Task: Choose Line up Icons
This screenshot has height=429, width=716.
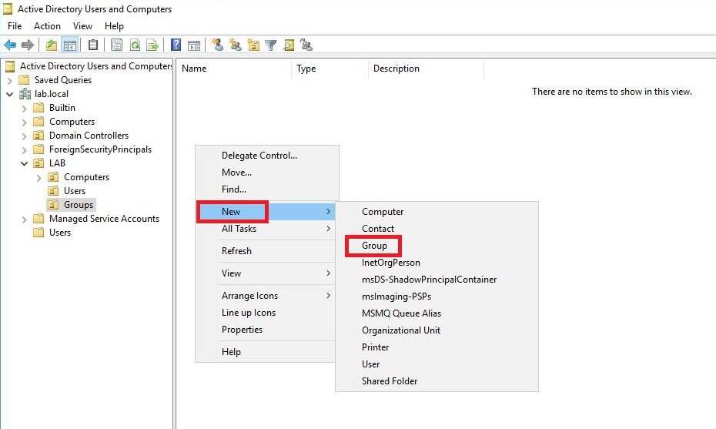Action: tap(266, 313)
